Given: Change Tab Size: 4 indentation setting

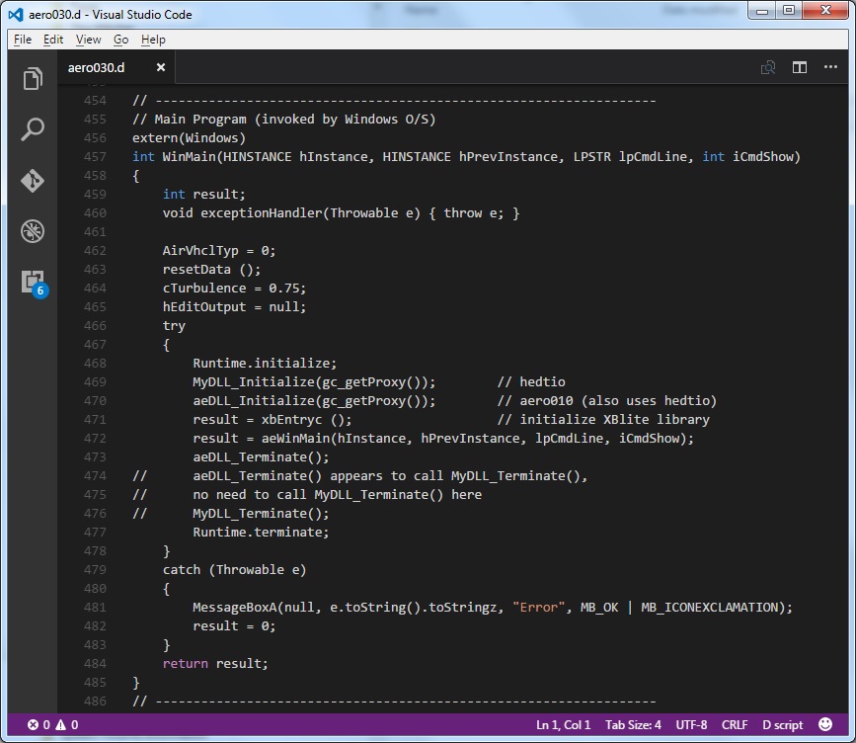Looking at the screenshot, I should coord(633,724).
